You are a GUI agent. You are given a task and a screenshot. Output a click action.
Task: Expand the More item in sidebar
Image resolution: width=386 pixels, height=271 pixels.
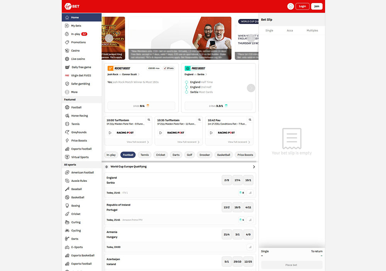click(74, 92)
